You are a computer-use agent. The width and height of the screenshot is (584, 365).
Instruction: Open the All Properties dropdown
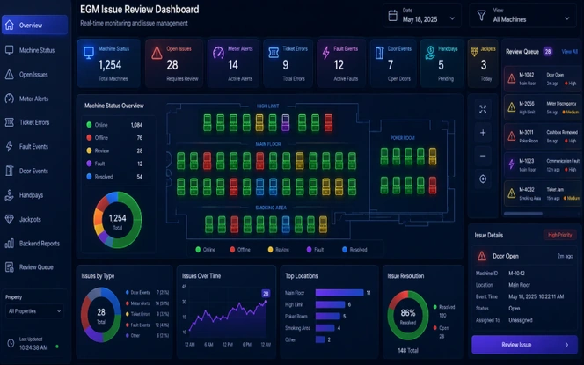point(34,311)
